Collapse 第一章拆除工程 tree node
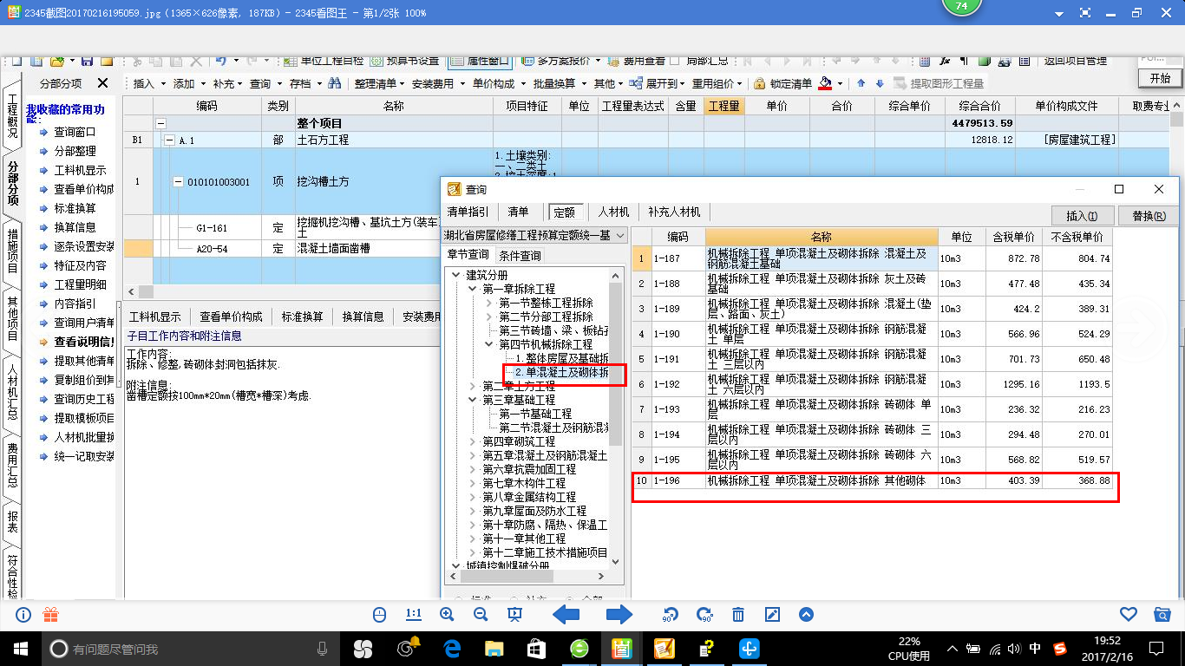The height and width of the screenshot is (666, 1185). click(473, 289)
